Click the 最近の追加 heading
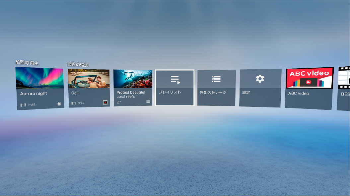 click(x=78, y=65)
